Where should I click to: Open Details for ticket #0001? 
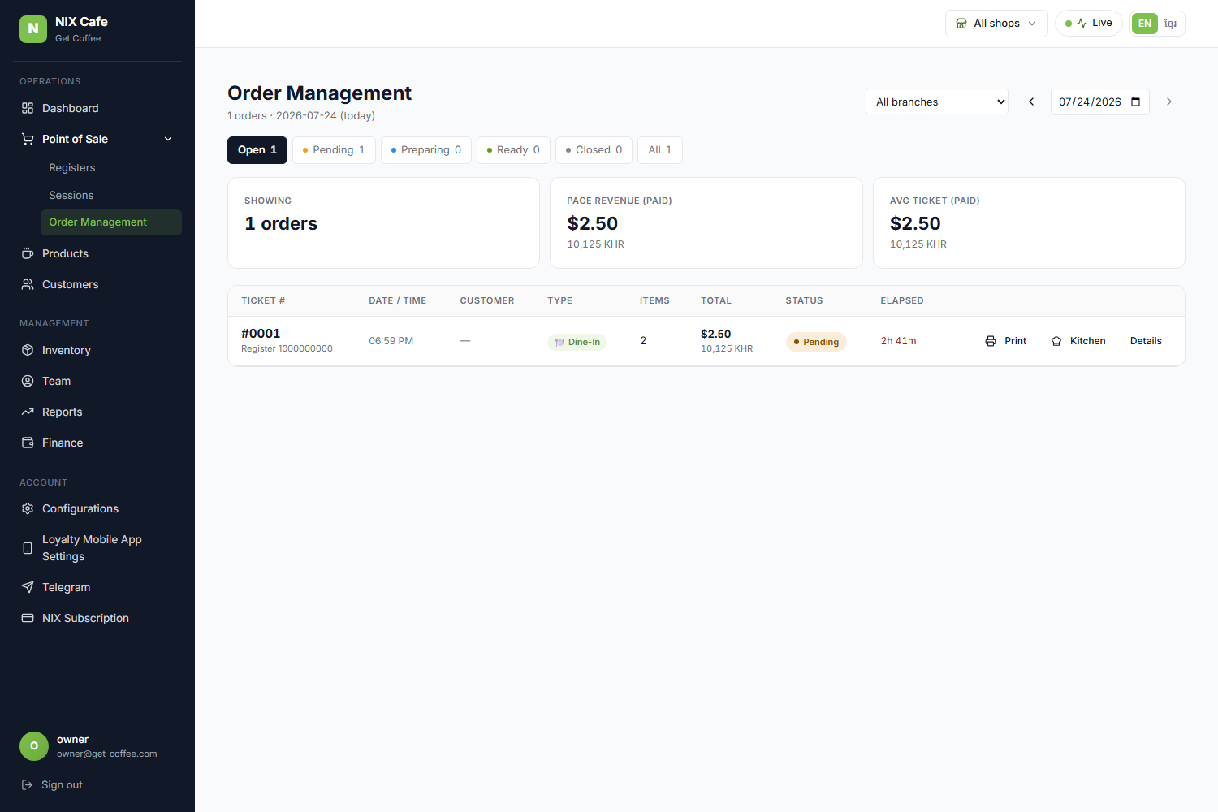coord(1146,341)
